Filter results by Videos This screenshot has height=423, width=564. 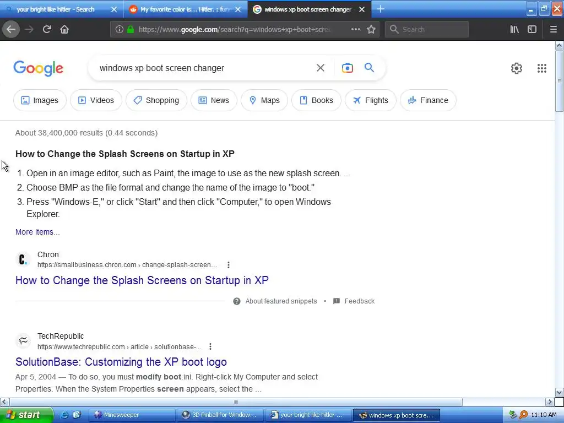click(x=96, y=100)
